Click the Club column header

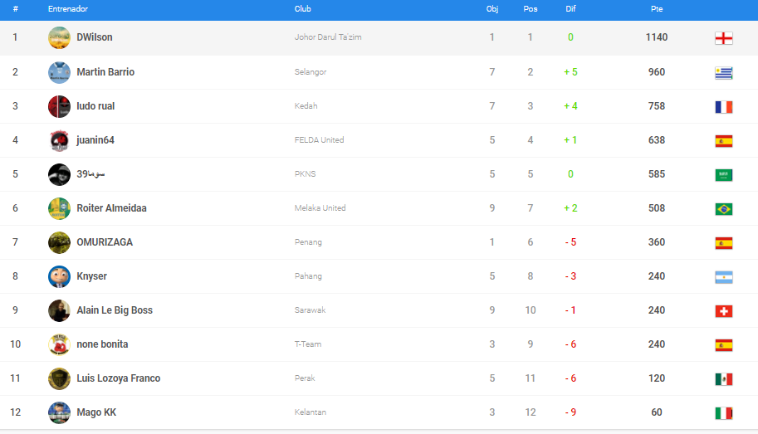pos(302,8)
